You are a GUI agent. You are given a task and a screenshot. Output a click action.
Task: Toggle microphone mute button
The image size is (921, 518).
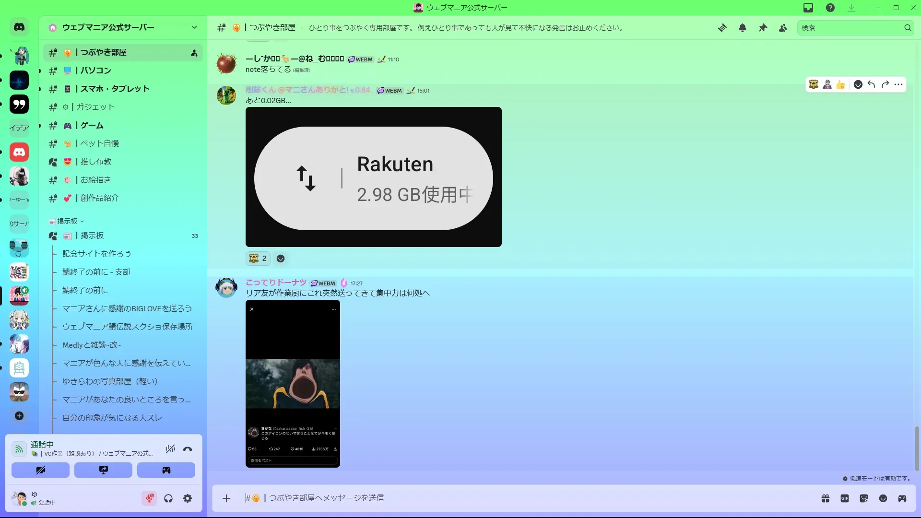click(149, 498)
